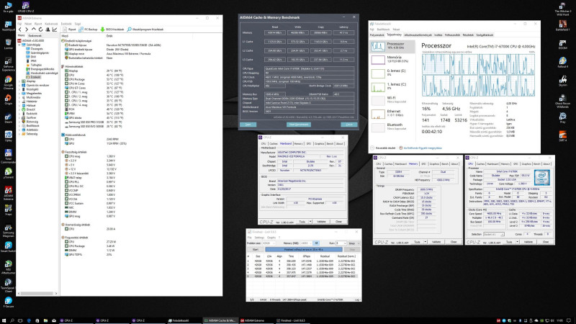Switch to Memory tab in Mainboard CPU-Z window

[298, 143]
